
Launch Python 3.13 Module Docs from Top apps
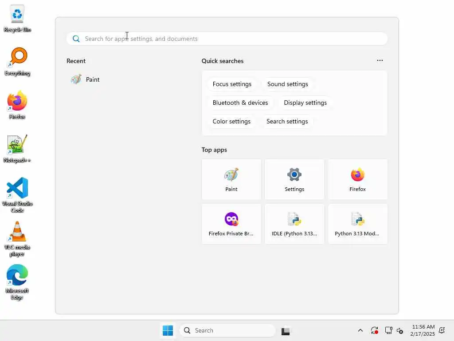tap(357, 224)
